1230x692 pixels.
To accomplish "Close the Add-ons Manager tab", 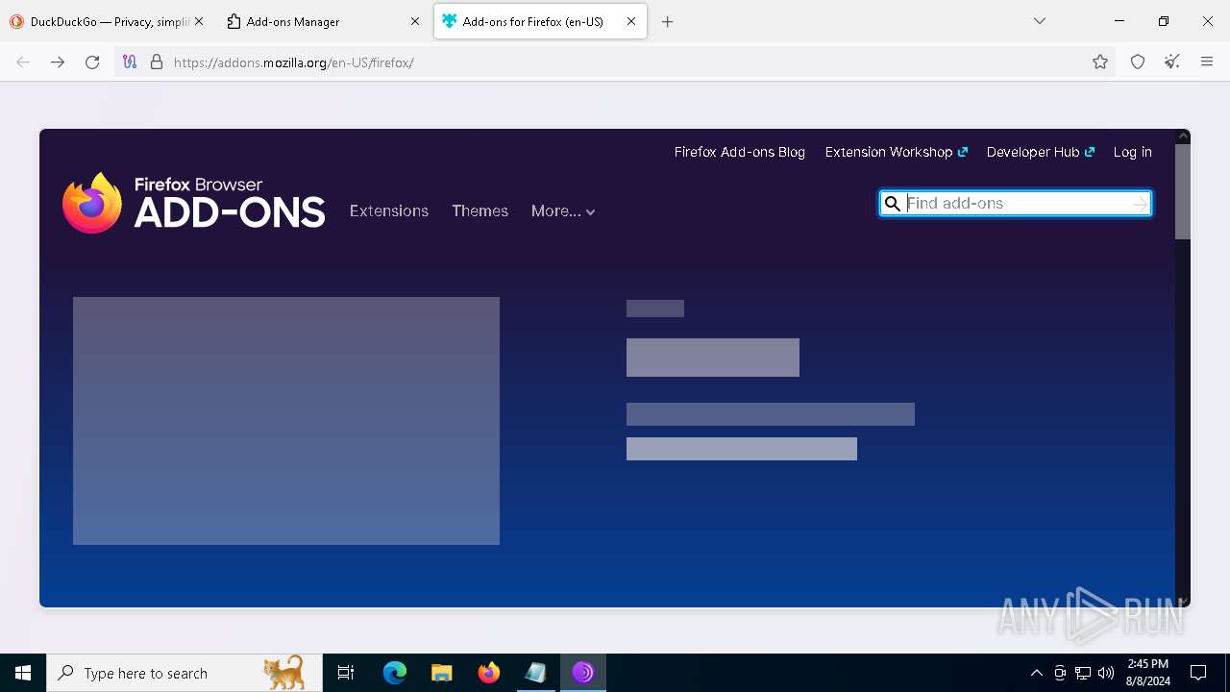I will coord(415,21).
